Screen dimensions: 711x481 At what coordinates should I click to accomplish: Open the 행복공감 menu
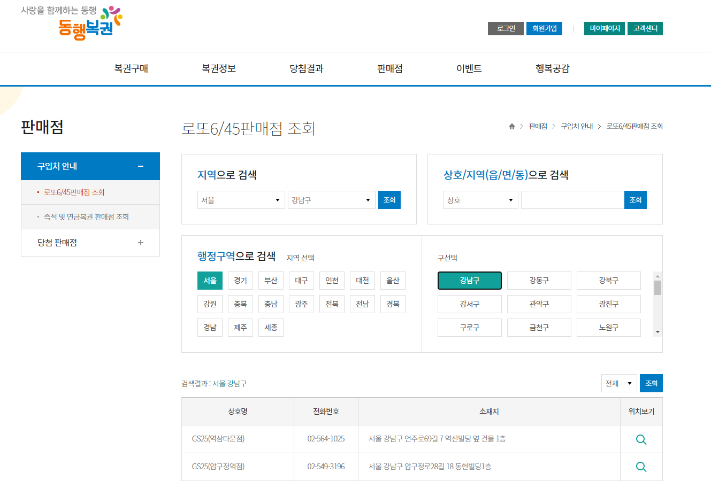(553, 68)
